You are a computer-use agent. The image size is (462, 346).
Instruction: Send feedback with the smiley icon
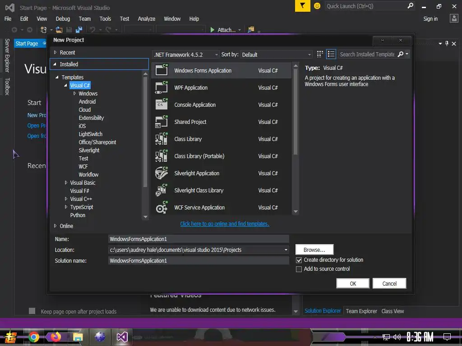tap(317, 6)
